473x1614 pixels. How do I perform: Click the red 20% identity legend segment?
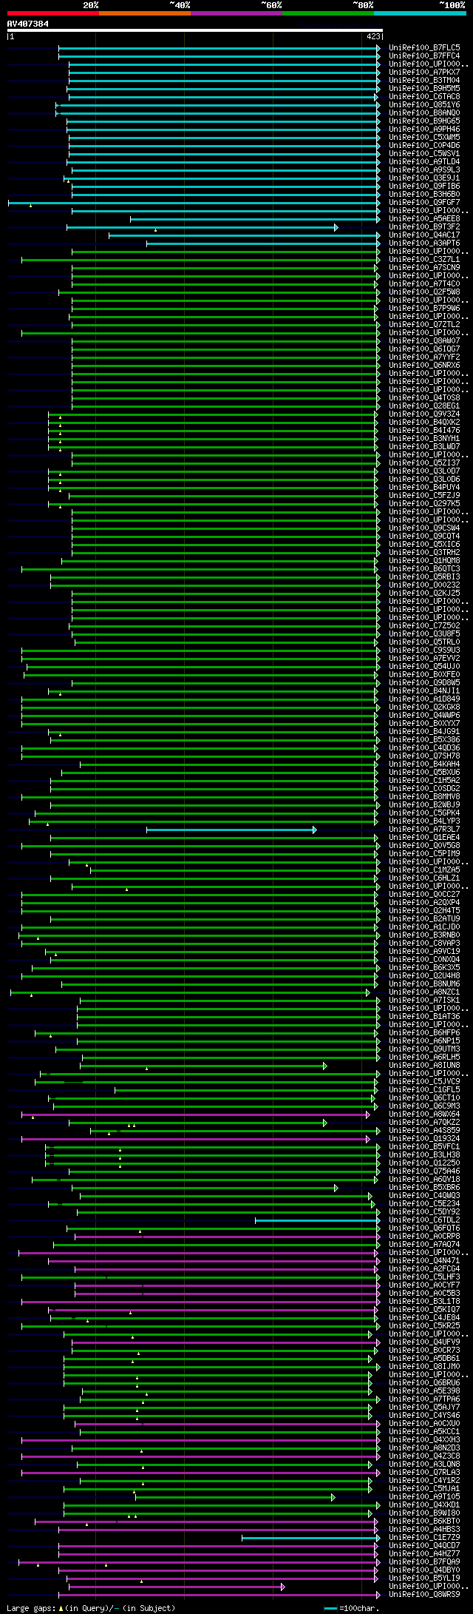(53, 13)
